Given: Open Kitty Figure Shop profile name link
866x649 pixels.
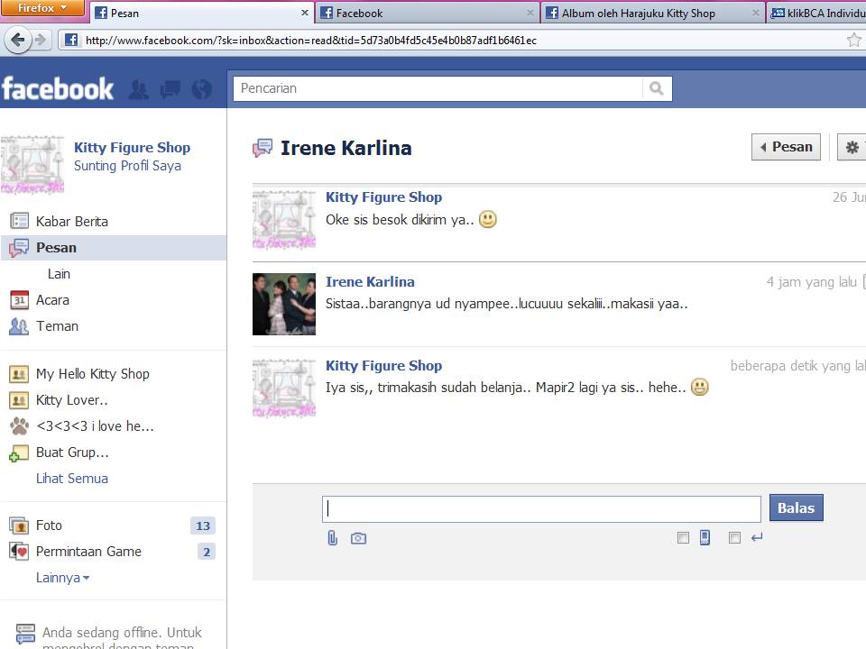Looking at the screenshot, I should pyautogui.click(x=132, y=147).
